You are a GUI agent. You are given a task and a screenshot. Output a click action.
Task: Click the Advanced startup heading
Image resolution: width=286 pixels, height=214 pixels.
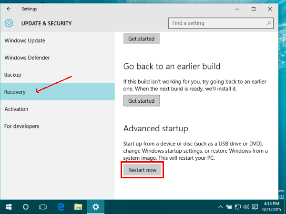155,129
